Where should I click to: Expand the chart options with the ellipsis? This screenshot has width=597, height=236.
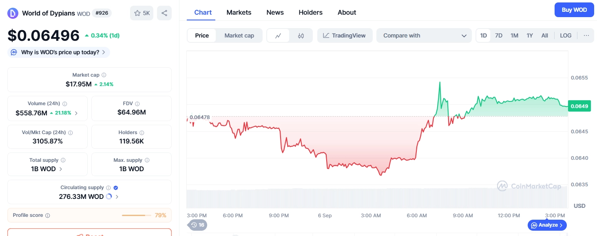click(x=586, y=35)
